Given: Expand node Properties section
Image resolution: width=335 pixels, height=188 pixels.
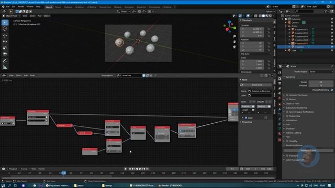Looking at the screenshot, I should [x=247, y=122].
